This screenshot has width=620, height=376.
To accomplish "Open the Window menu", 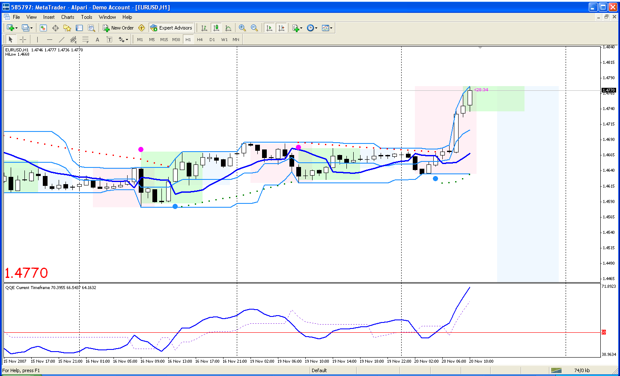I will point(107,17).
